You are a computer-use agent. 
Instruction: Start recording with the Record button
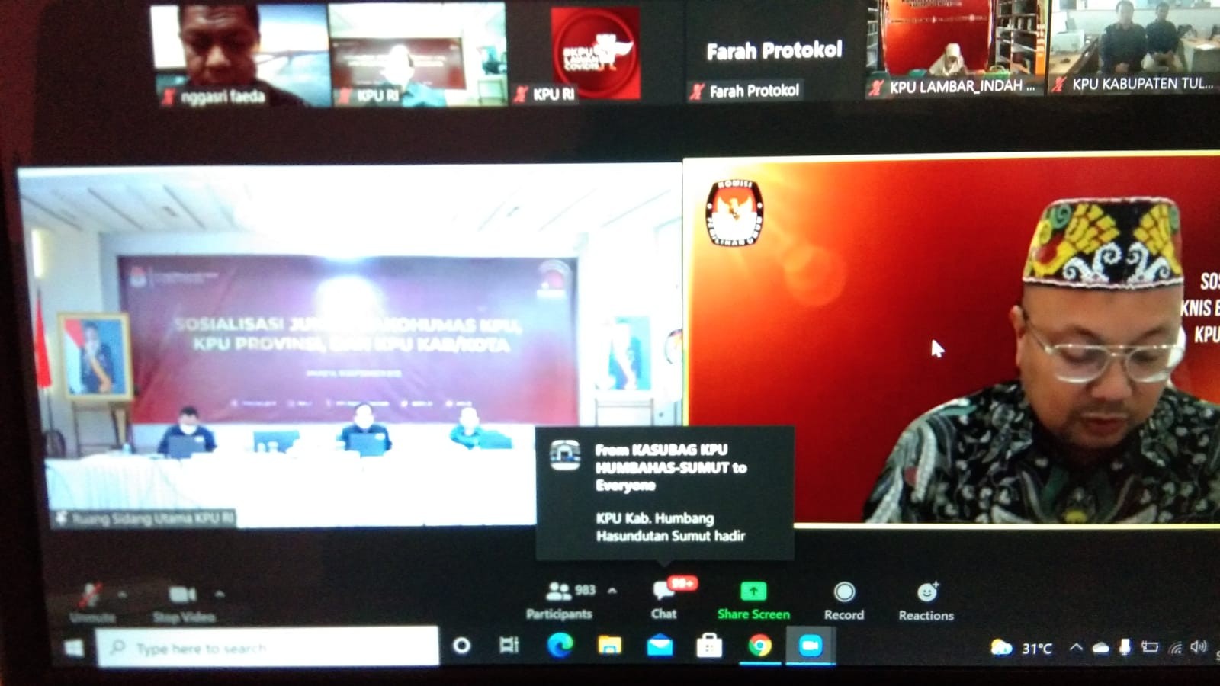pyautogui.click(x=844, y=598)
